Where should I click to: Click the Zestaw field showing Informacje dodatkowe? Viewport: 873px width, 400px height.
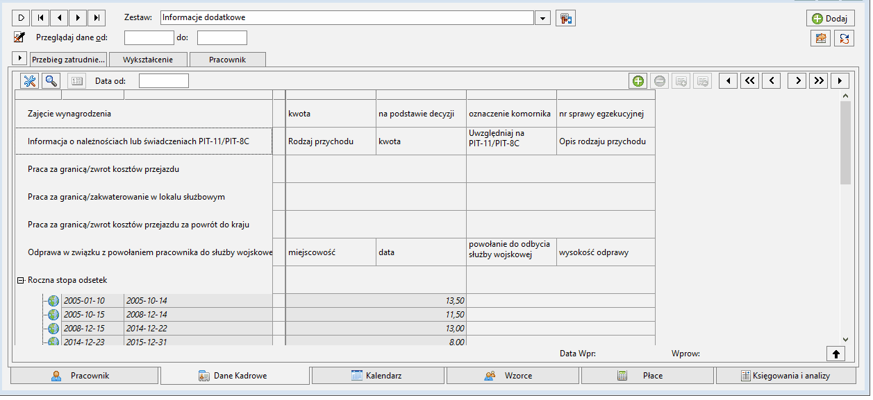(347, 17)
